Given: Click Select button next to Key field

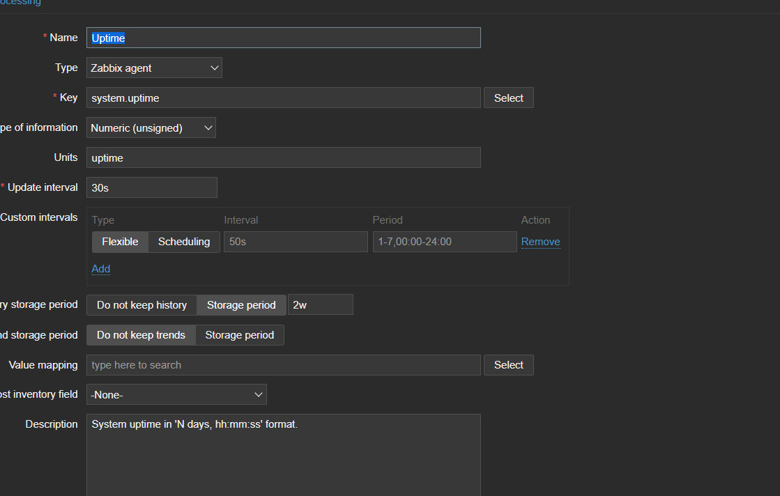Looking at the screenshot, I should tap(509, 98).
